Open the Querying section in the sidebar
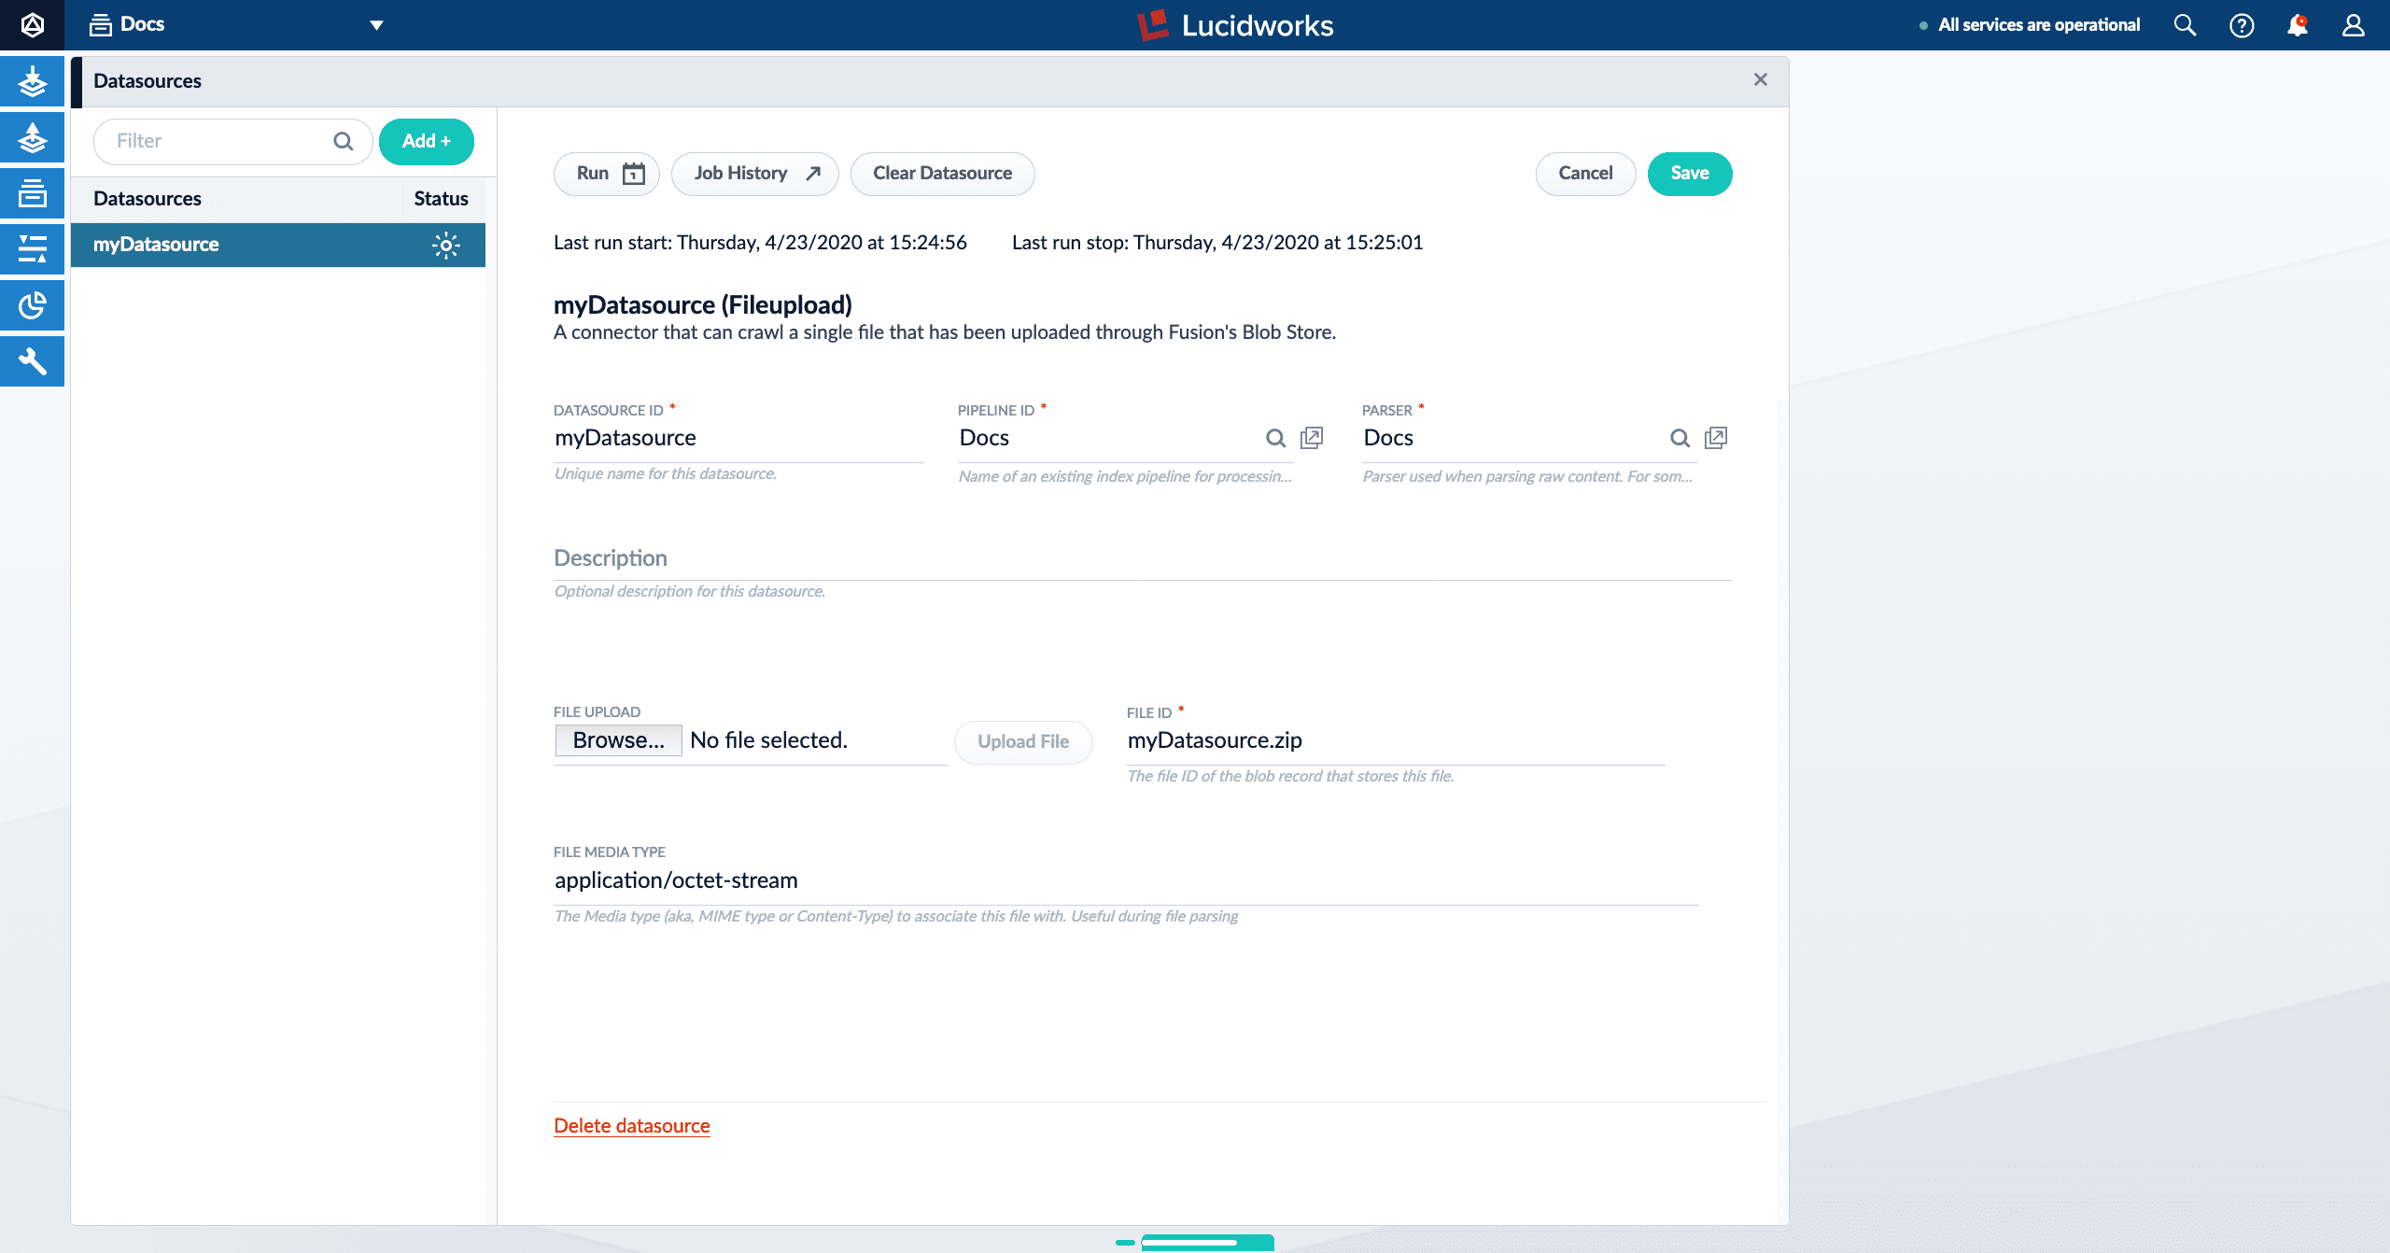 (x=33, y=137)
